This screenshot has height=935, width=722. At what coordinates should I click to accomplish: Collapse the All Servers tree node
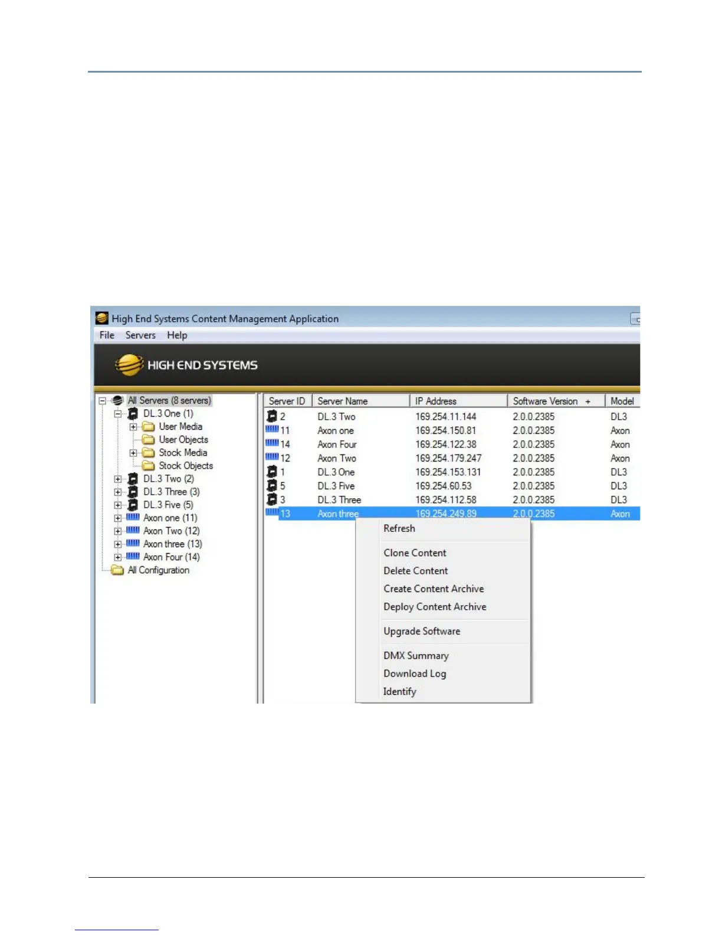[x=102, y=400]
